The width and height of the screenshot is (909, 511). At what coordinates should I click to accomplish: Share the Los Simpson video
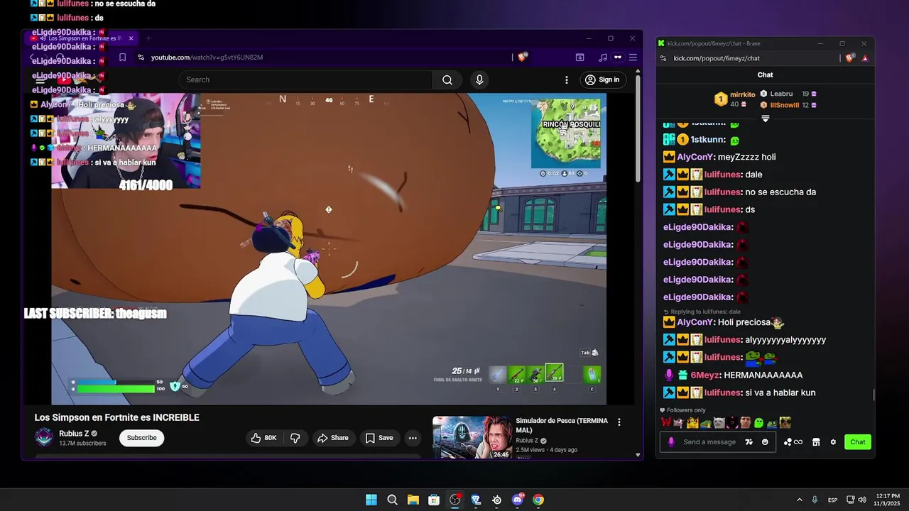(x=333, y=438)
